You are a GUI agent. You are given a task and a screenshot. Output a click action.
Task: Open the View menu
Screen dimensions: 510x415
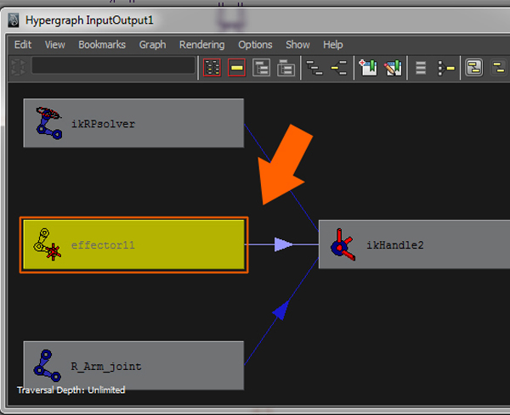pyautogui.click(x=54, y=44)
